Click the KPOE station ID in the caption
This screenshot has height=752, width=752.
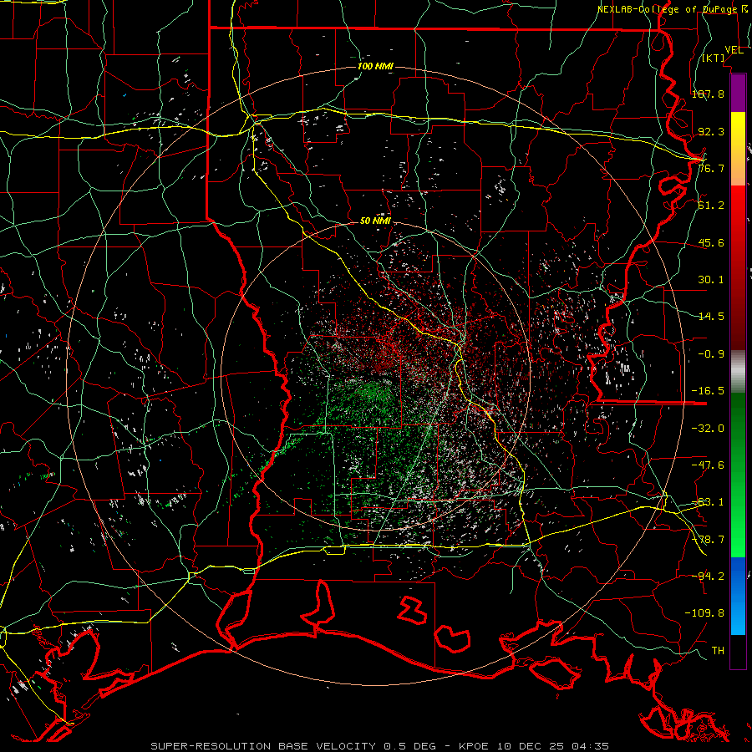tap(474, 746)
